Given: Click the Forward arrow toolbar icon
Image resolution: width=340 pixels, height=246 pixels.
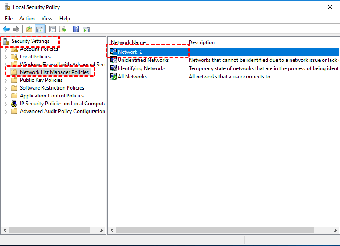Looking at the screenshot, I should click(x=16, y=29).
